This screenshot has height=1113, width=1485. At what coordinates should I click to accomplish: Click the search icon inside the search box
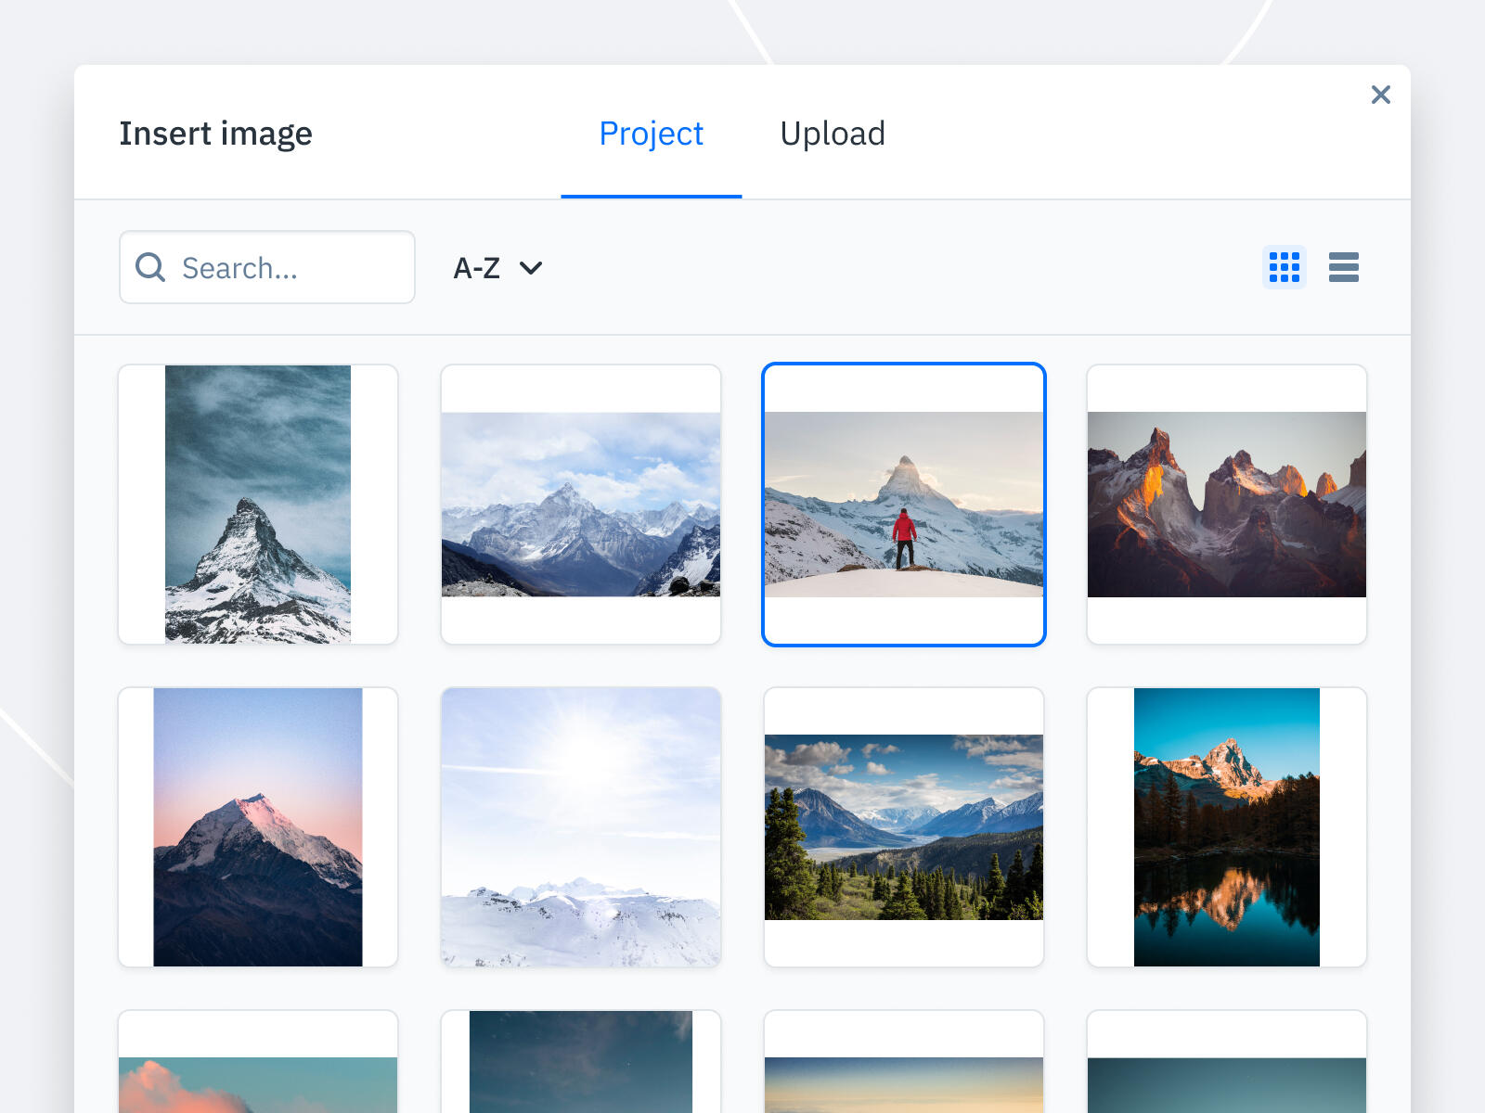(x=149, y=267)
